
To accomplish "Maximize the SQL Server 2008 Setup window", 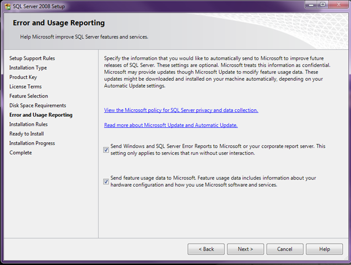I will 322,5.
